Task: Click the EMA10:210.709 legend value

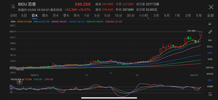Action: [x=41, y=22]
